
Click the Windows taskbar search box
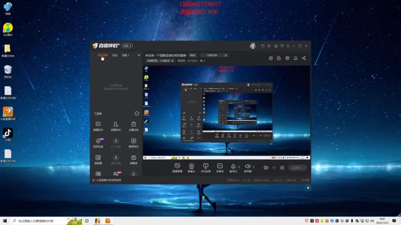click(x=46, y=221)
